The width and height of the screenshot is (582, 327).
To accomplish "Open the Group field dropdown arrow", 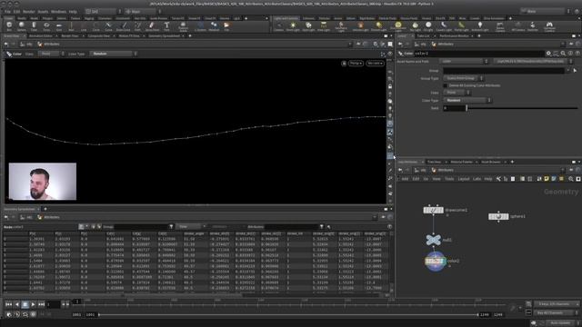I will 567,71.
